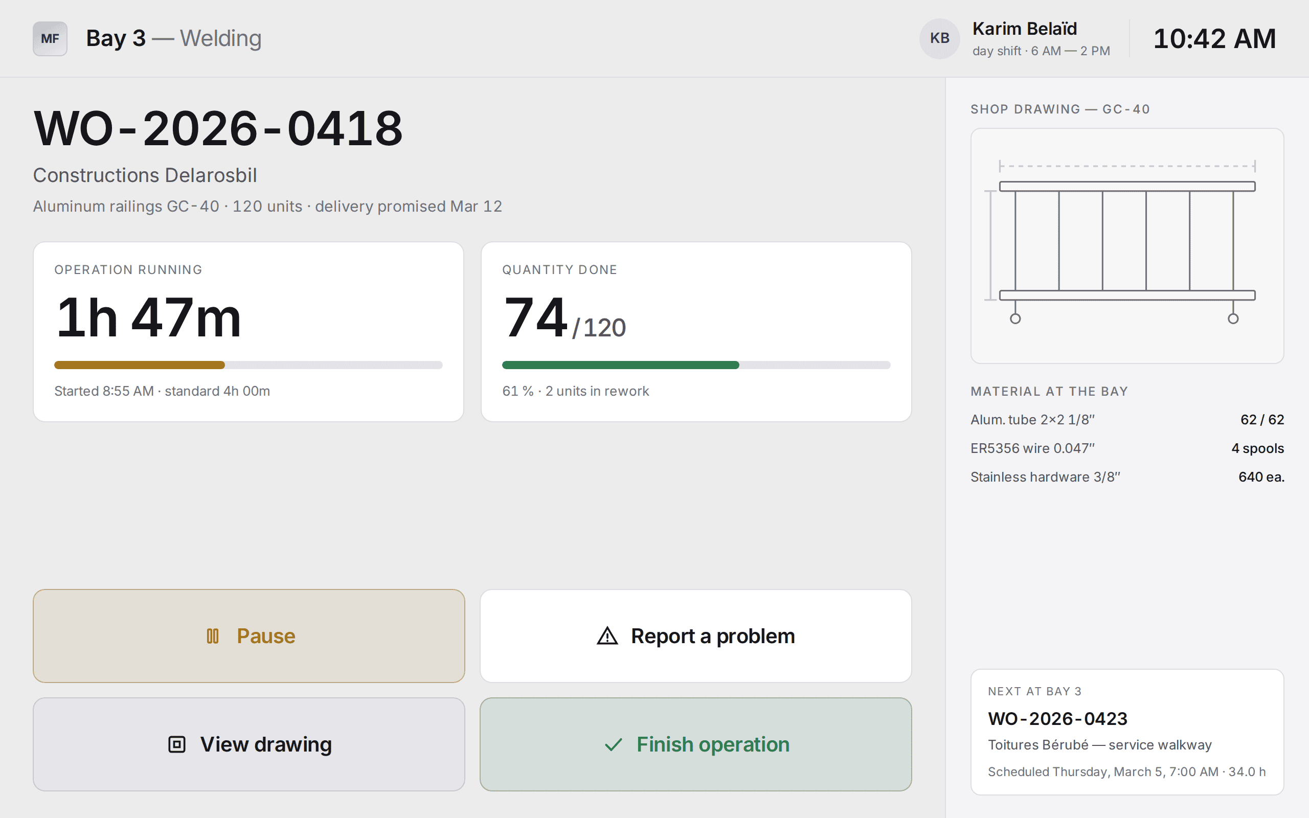Click the Toitures Bérubé — service walkway text
The height and width of the screenshot is (818, 1309).
coord(1100,745)
